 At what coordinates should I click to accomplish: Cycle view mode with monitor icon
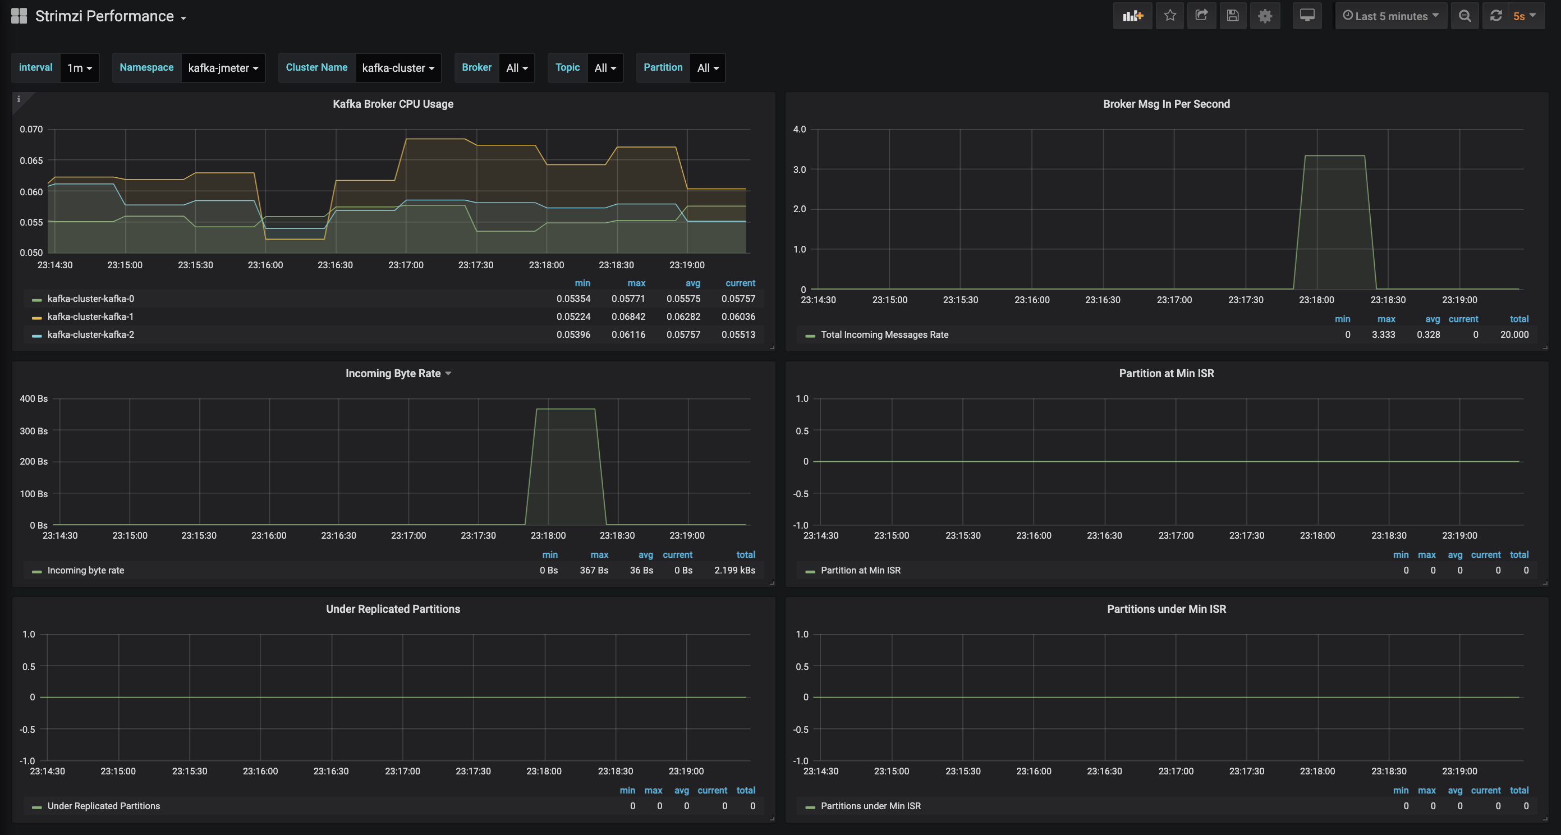(1307, 16)
